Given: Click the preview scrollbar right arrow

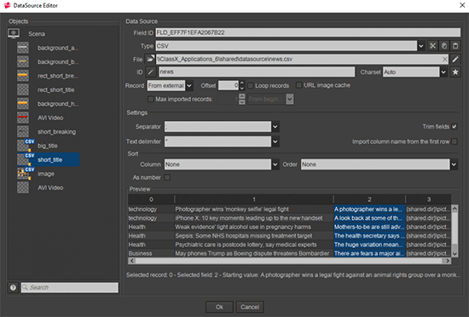Looking at the screenshot, I should pyautogui.click(x=448, y=261).
